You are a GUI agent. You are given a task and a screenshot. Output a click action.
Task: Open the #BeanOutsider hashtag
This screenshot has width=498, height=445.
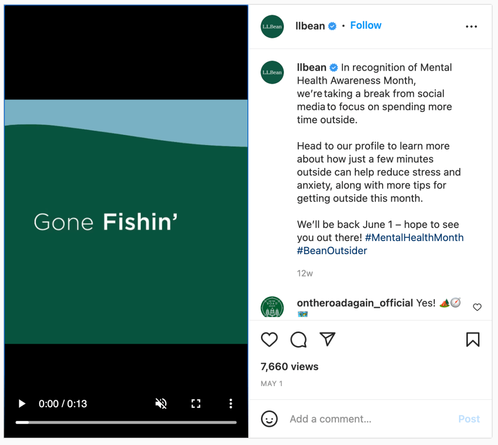[x=332, y=251]
